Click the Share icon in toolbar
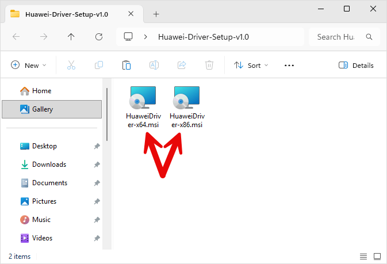 (x=182, y=65)
